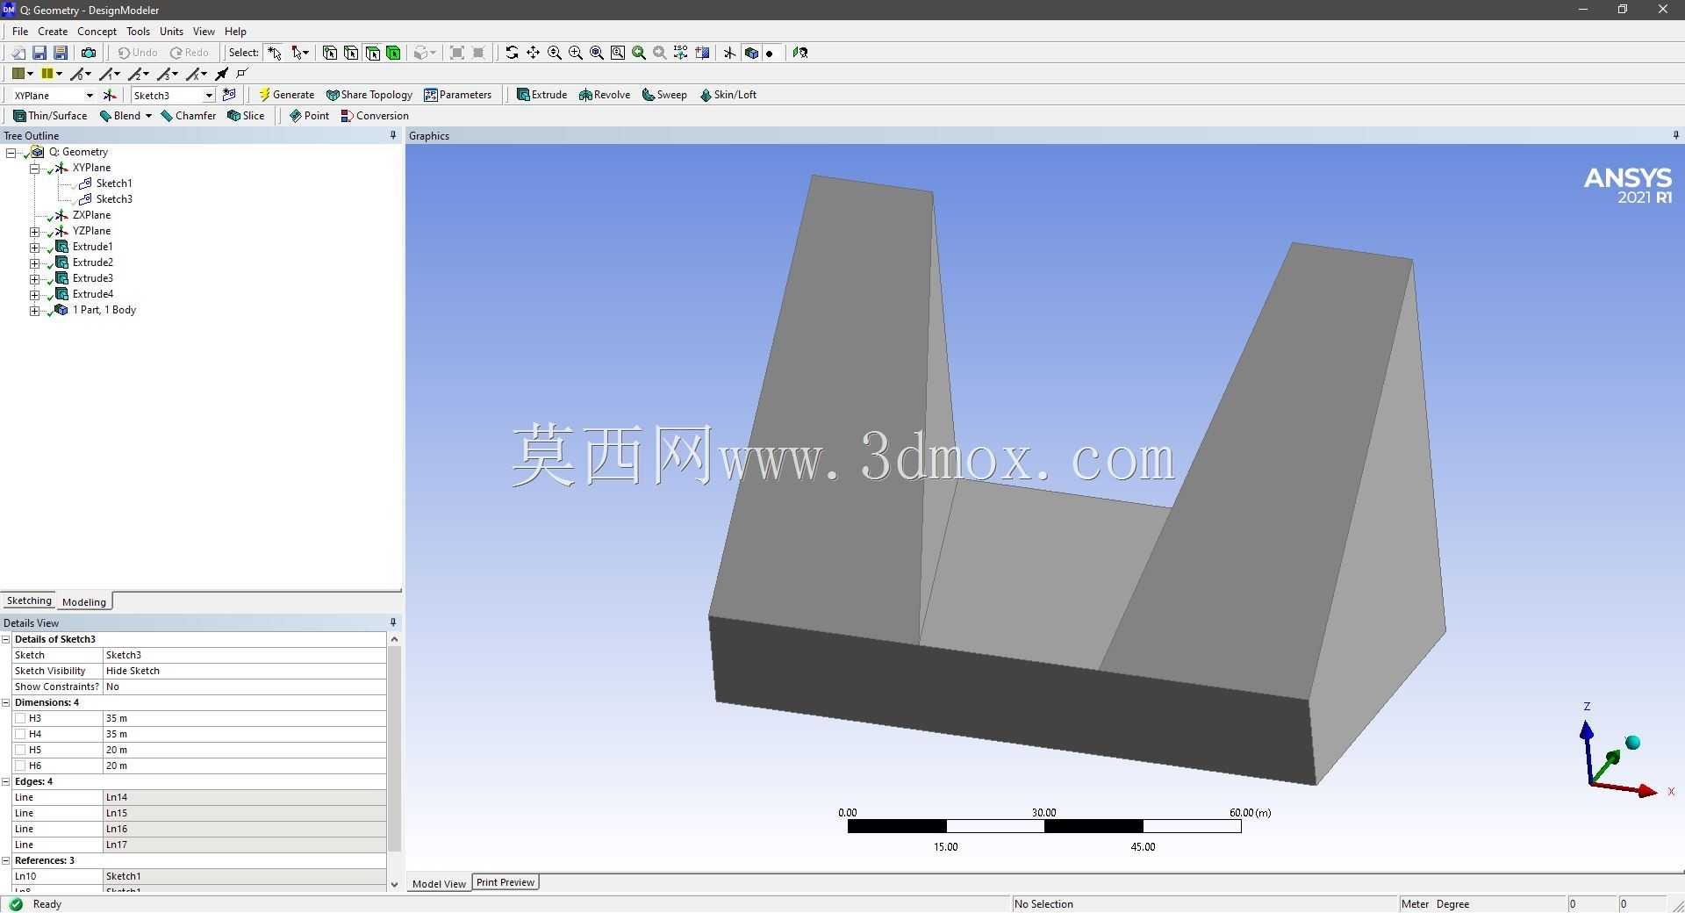This screenshot has height=913, width=1685.
Task: Check the H6 dimension parameter box
Action: coord(20,766)
